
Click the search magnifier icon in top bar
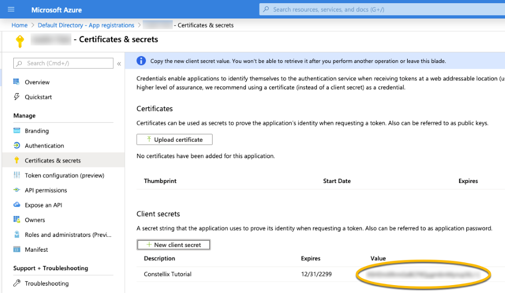(266, 10)
